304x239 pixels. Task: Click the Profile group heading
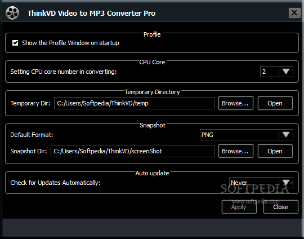tap(152, 34)
